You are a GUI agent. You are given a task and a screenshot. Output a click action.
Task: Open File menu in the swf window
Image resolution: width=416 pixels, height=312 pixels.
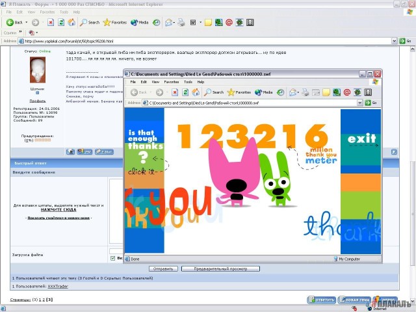133,82
